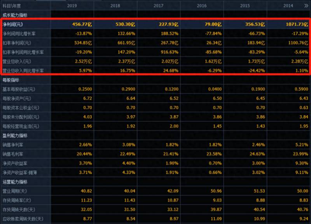Click the -13.87% growth rate cell

[84, 34]
